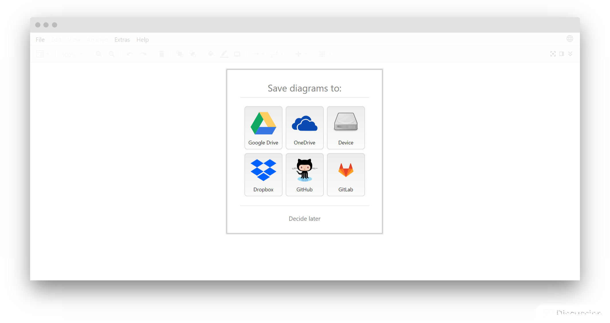
Task: Open the connection arrow style dropdown
Action: [258, 54]
